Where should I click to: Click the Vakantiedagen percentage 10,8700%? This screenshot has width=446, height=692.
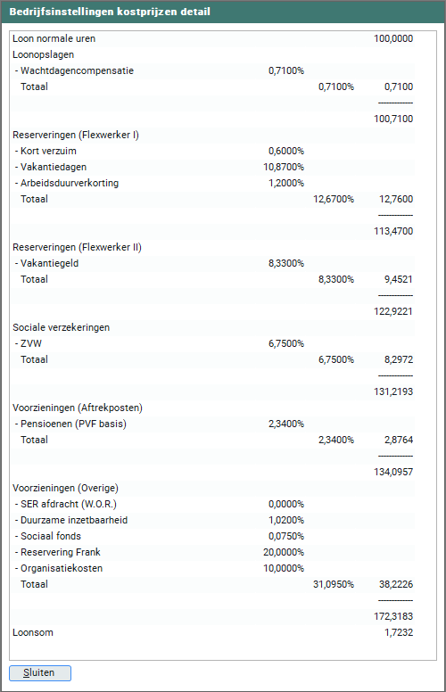(284, 167)
